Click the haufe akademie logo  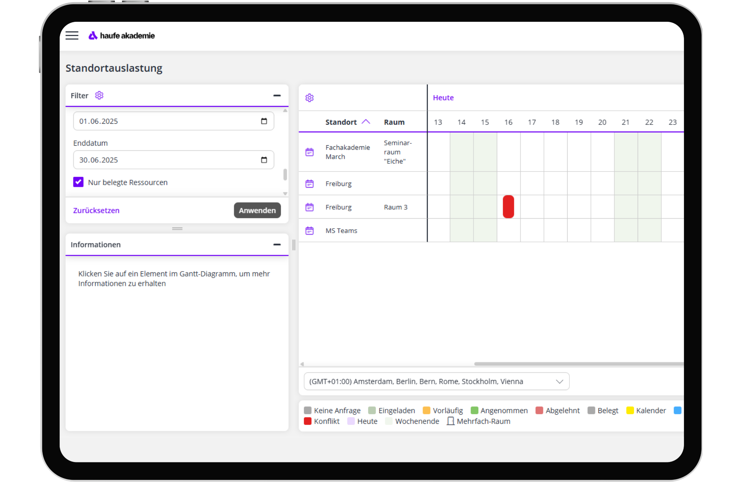tap(122, 36)
